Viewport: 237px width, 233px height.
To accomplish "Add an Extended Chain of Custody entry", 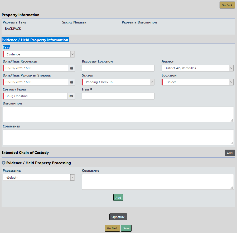I will point(230,153).
